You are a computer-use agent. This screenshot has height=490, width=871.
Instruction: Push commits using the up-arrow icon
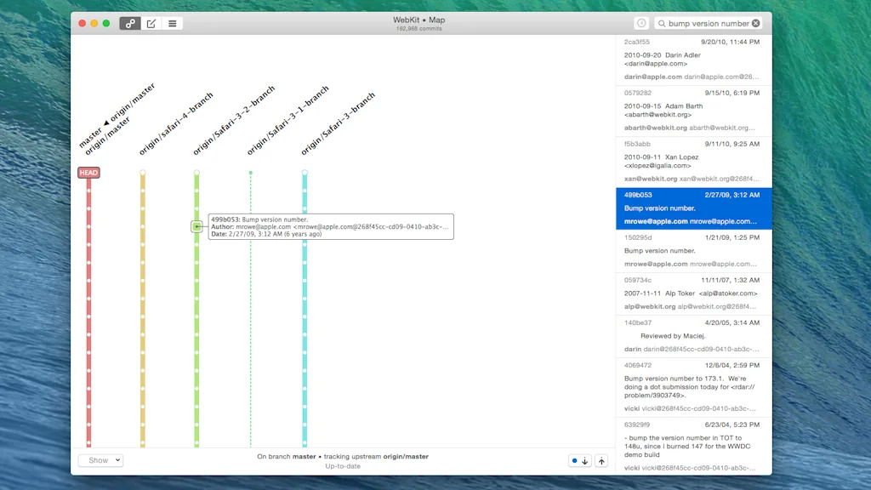(602, 460)
